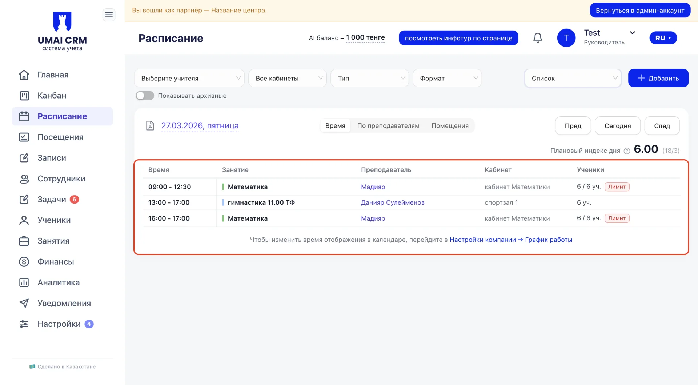Click the Задачи pencil icon

(x=24, y=200)
